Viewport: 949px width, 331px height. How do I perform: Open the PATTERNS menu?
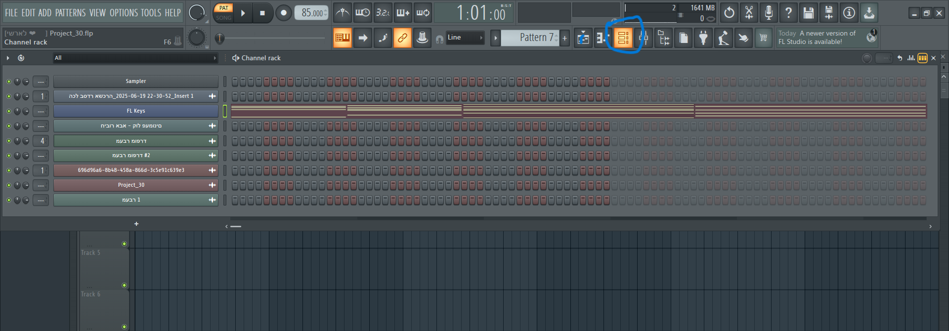point(70,13)
